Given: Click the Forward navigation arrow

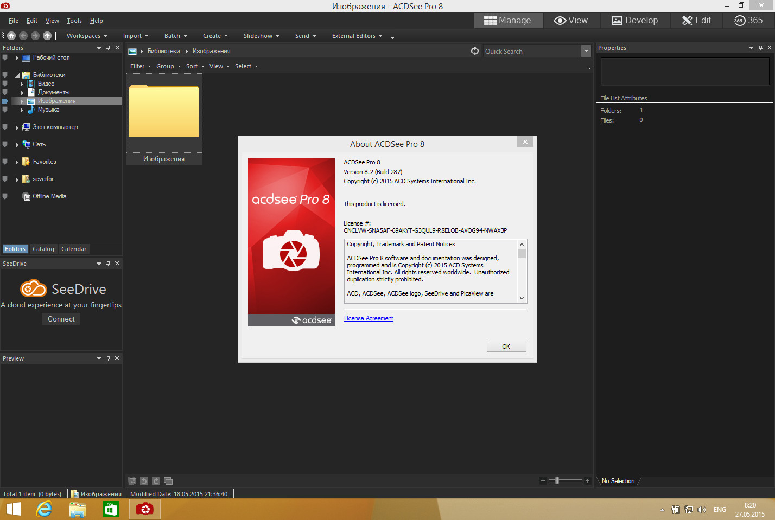Looking at the screenshot, I should 35,36.
